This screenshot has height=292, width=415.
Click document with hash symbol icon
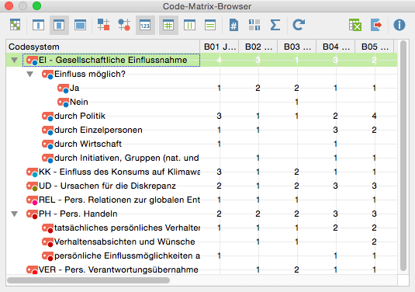point(233,25)
